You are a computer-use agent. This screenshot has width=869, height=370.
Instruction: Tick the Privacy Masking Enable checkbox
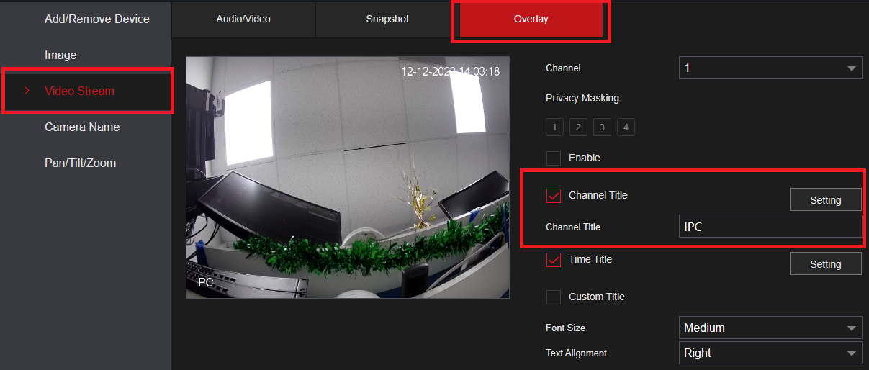click(554, 158)
